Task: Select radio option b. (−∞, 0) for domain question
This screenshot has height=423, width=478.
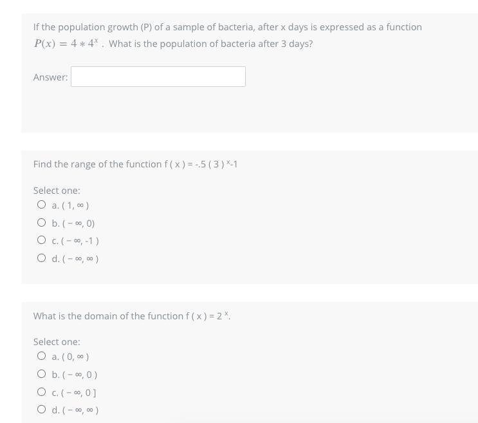Action: pyautogui.click(x=42, y=374)
